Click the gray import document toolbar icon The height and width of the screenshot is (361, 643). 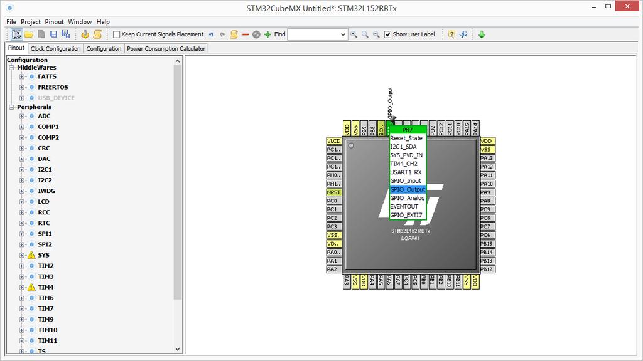pos(41,34)
